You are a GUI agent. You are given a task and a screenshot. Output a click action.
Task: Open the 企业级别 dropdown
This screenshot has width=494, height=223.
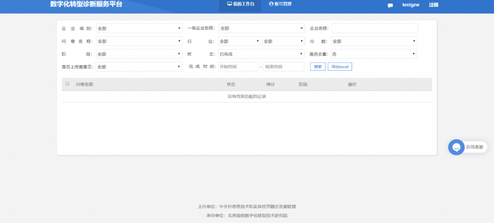139,28
